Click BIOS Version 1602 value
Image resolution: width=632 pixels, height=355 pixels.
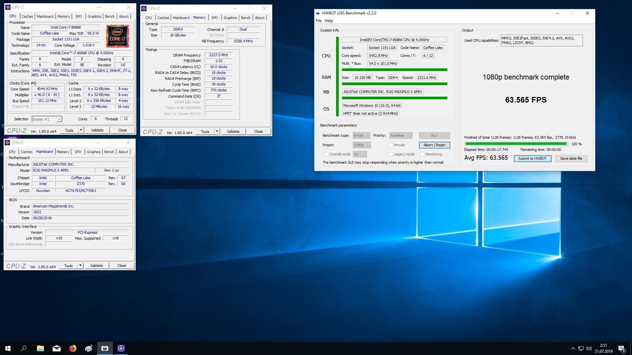81,212
